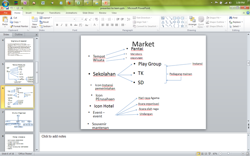
Task: Switch to the Slide Show tab
Action: pyautogui.click(x=88, y=13)
